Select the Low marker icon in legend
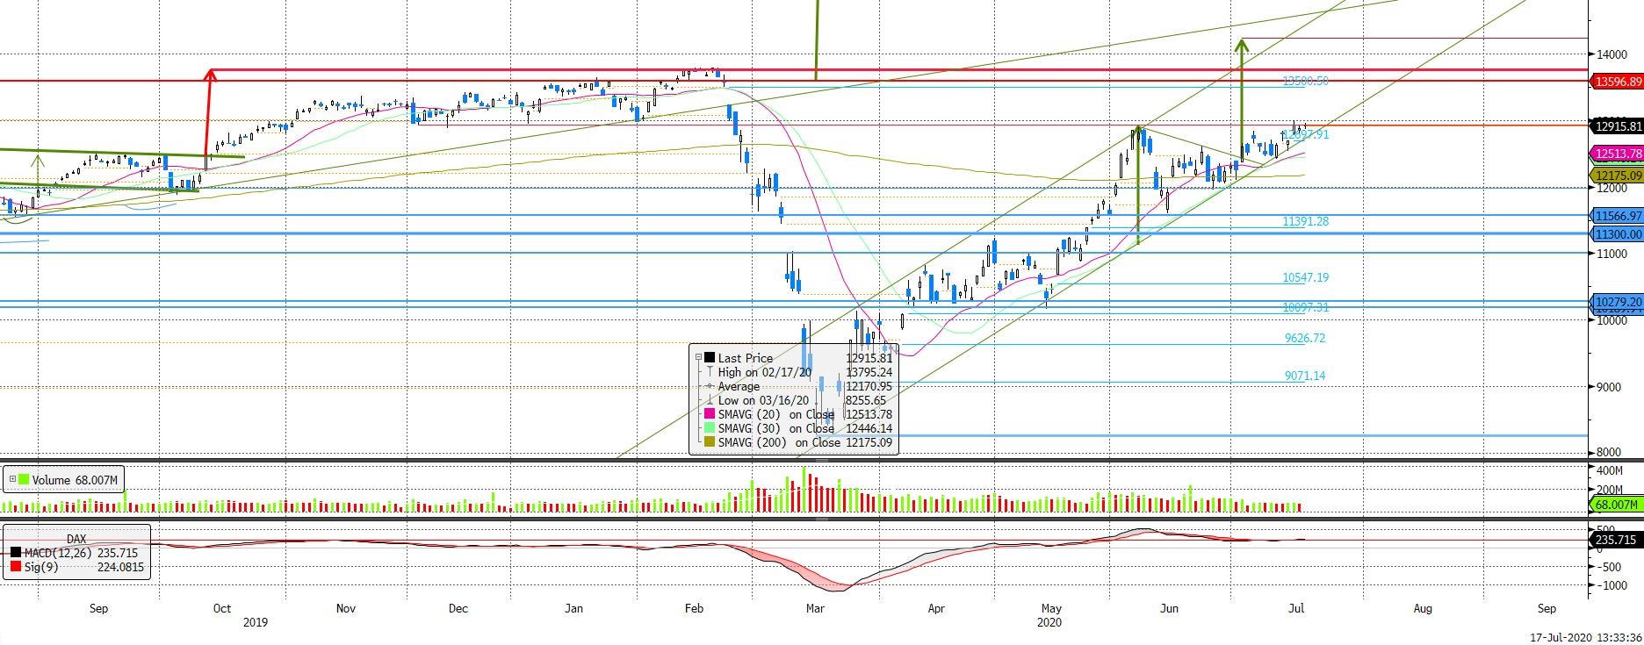The width and height of the screenshot is (1644, 645). [x=710, y=400]
